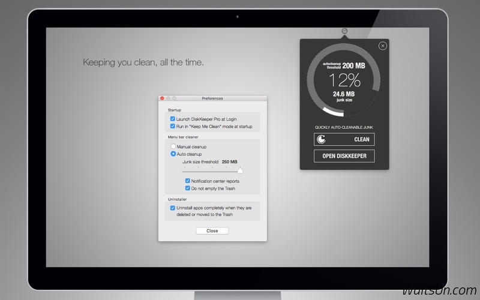Image resolution: width=480 pixels, height=300 pixels.
Task: Click the junk size threshold slider handle
Action: point(240,170)
